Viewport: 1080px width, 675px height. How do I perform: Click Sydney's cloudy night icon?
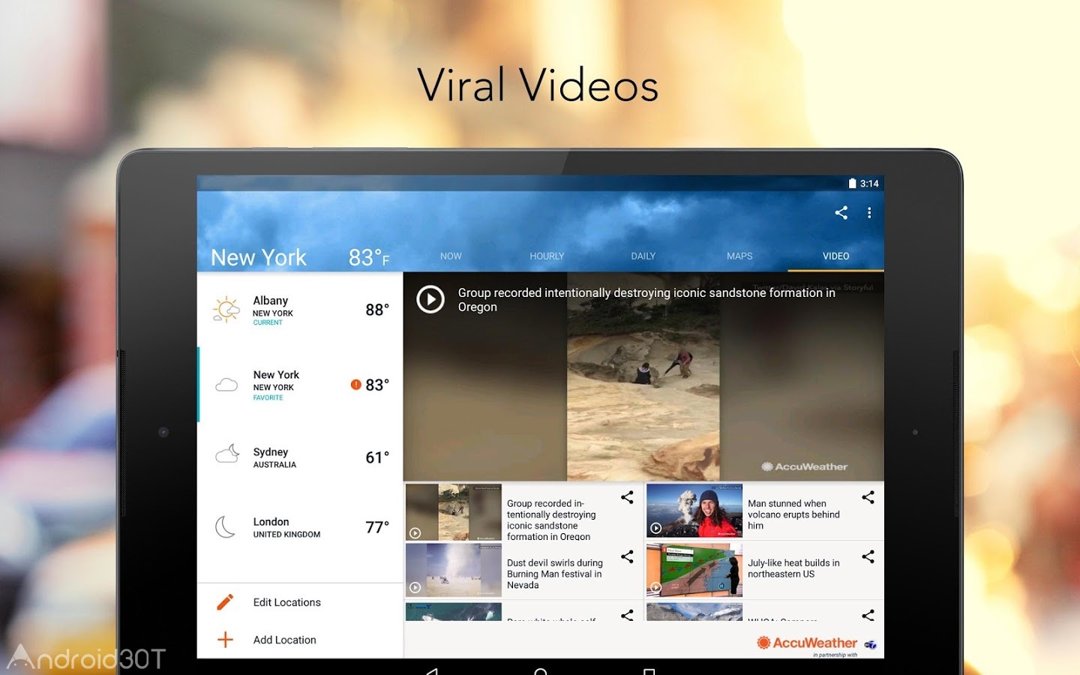click(227, 454)
